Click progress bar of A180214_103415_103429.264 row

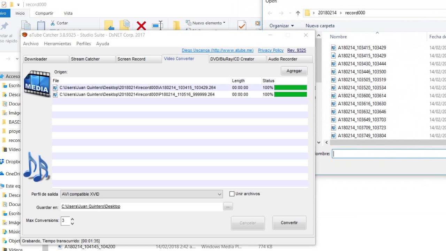point(291,88)
